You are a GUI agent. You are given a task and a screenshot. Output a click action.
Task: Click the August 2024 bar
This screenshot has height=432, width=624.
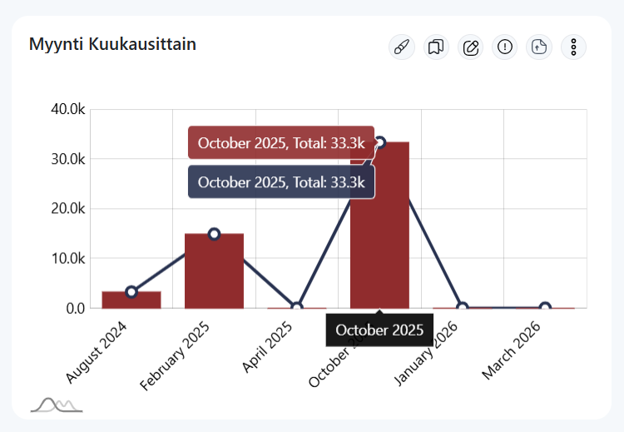click(x=131, y=300)
